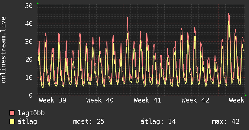Click the 'most: 25' value

click(x=89, y=122)
